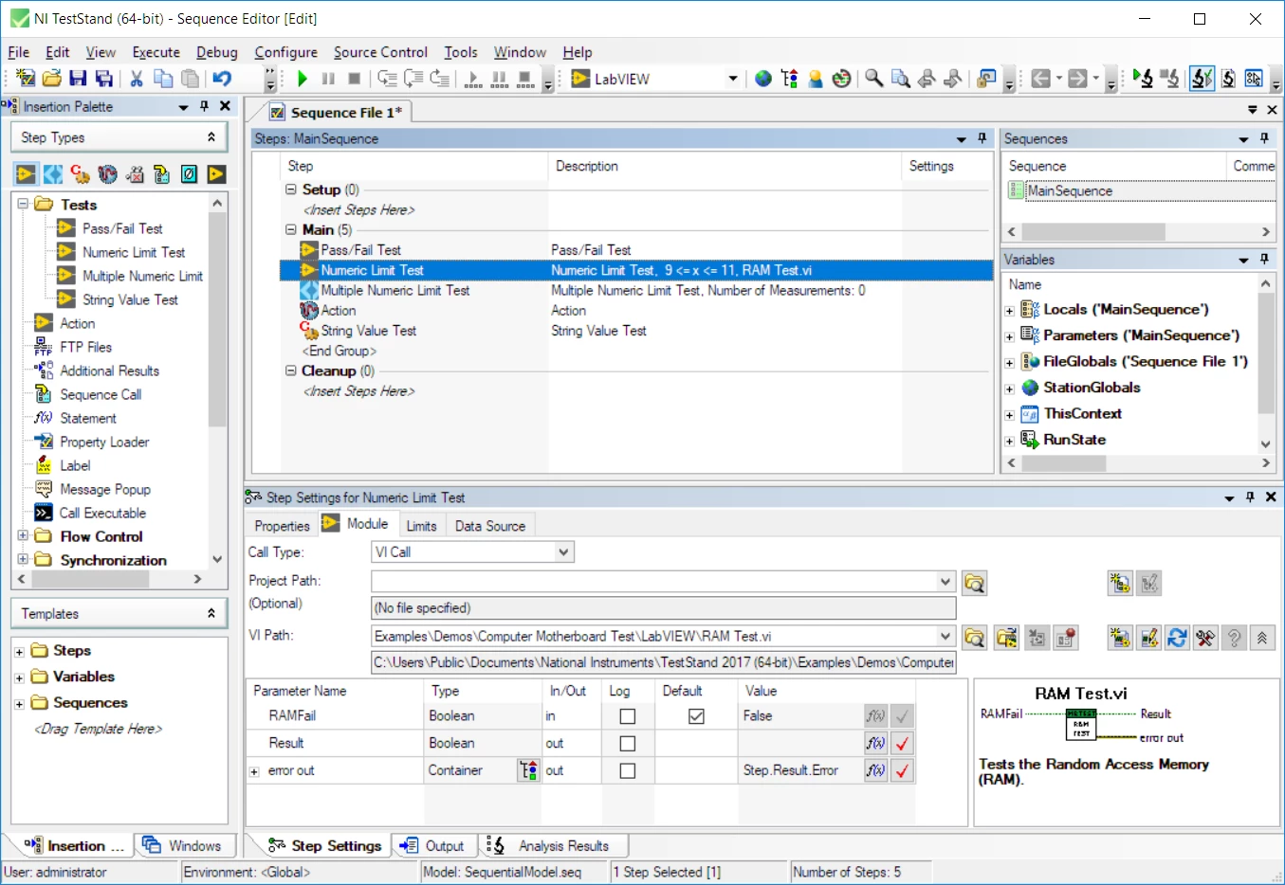1285x885 pixels.
Task: Click the Undo icon in the toolbar
Action: tap(222, 79)
